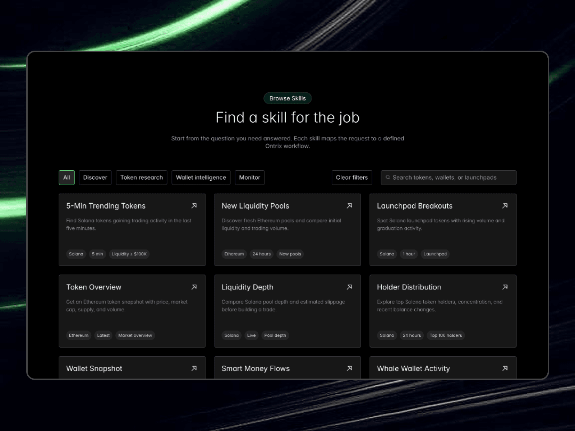Click the 'Find a skill for the job' heading
Screen dimensions: 575x431
287,117
